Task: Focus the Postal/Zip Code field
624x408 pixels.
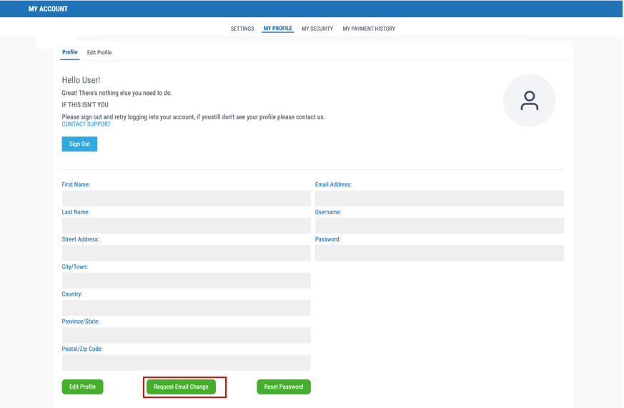Action: 186,362
